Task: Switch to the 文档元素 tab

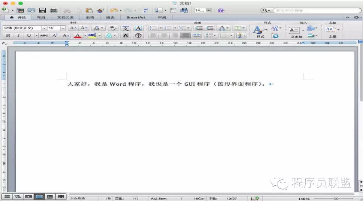Action: pyautogui.click(x=65, y=18)
